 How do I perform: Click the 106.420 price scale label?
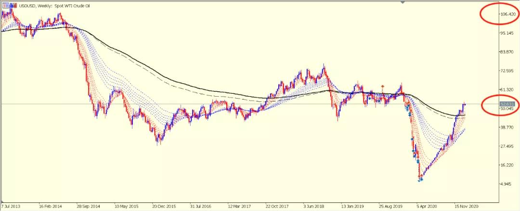(509, 14)
